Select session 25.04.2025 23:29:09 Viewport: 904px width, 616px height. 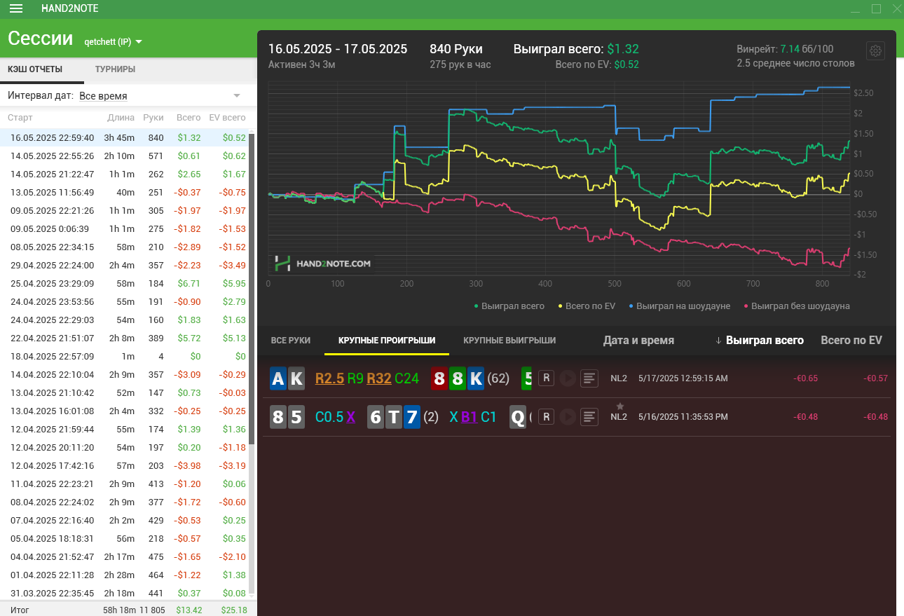124,284
